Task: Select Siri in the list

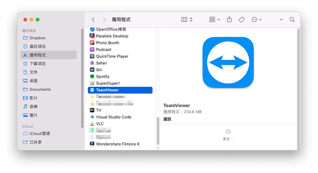Action: click(x=120, y=70)
